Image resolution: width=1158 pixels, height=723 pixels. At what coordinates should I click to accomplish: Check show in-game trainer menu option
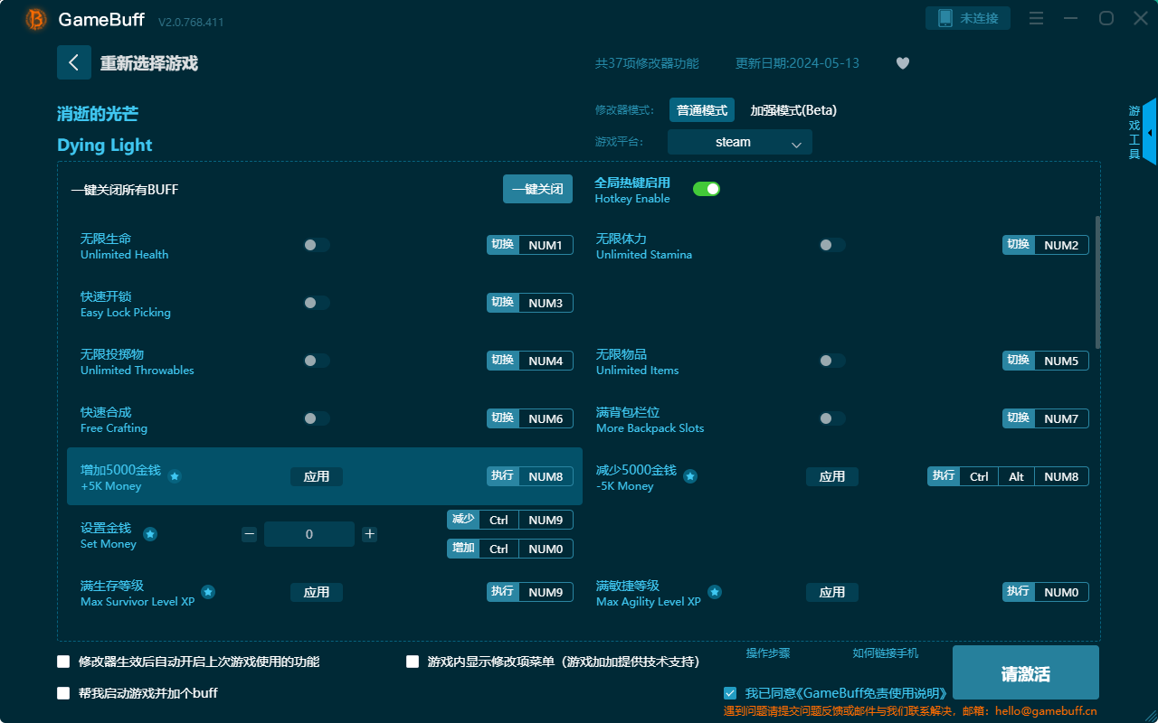pyautogui.click(x=413, y=662)
